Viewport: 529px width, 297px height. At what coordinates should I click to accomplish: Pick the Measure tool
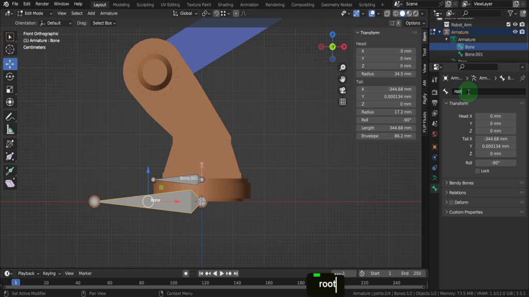click(x=10, y=129)
